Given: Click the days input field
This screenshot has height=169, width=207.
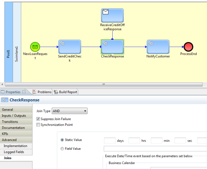Looking at the screenshot, I should tap(110, 141).
